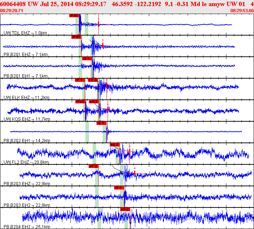Click the eS 2 pick flag on KOS trace

tap(94, 102)
